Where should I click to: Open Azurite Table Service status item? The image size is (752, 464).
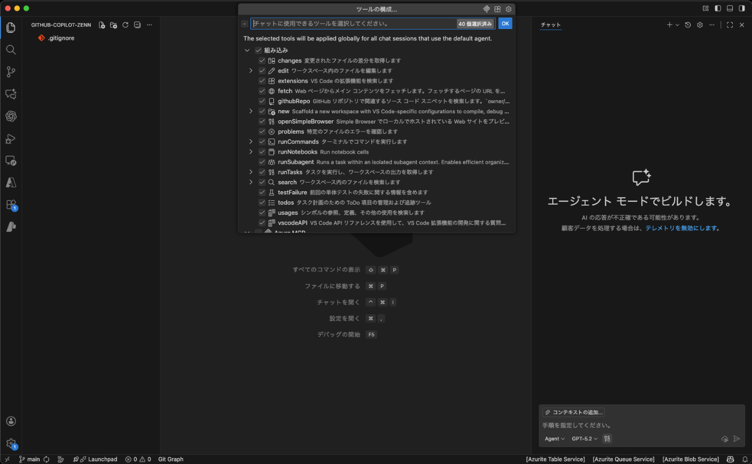click(555, 459)
